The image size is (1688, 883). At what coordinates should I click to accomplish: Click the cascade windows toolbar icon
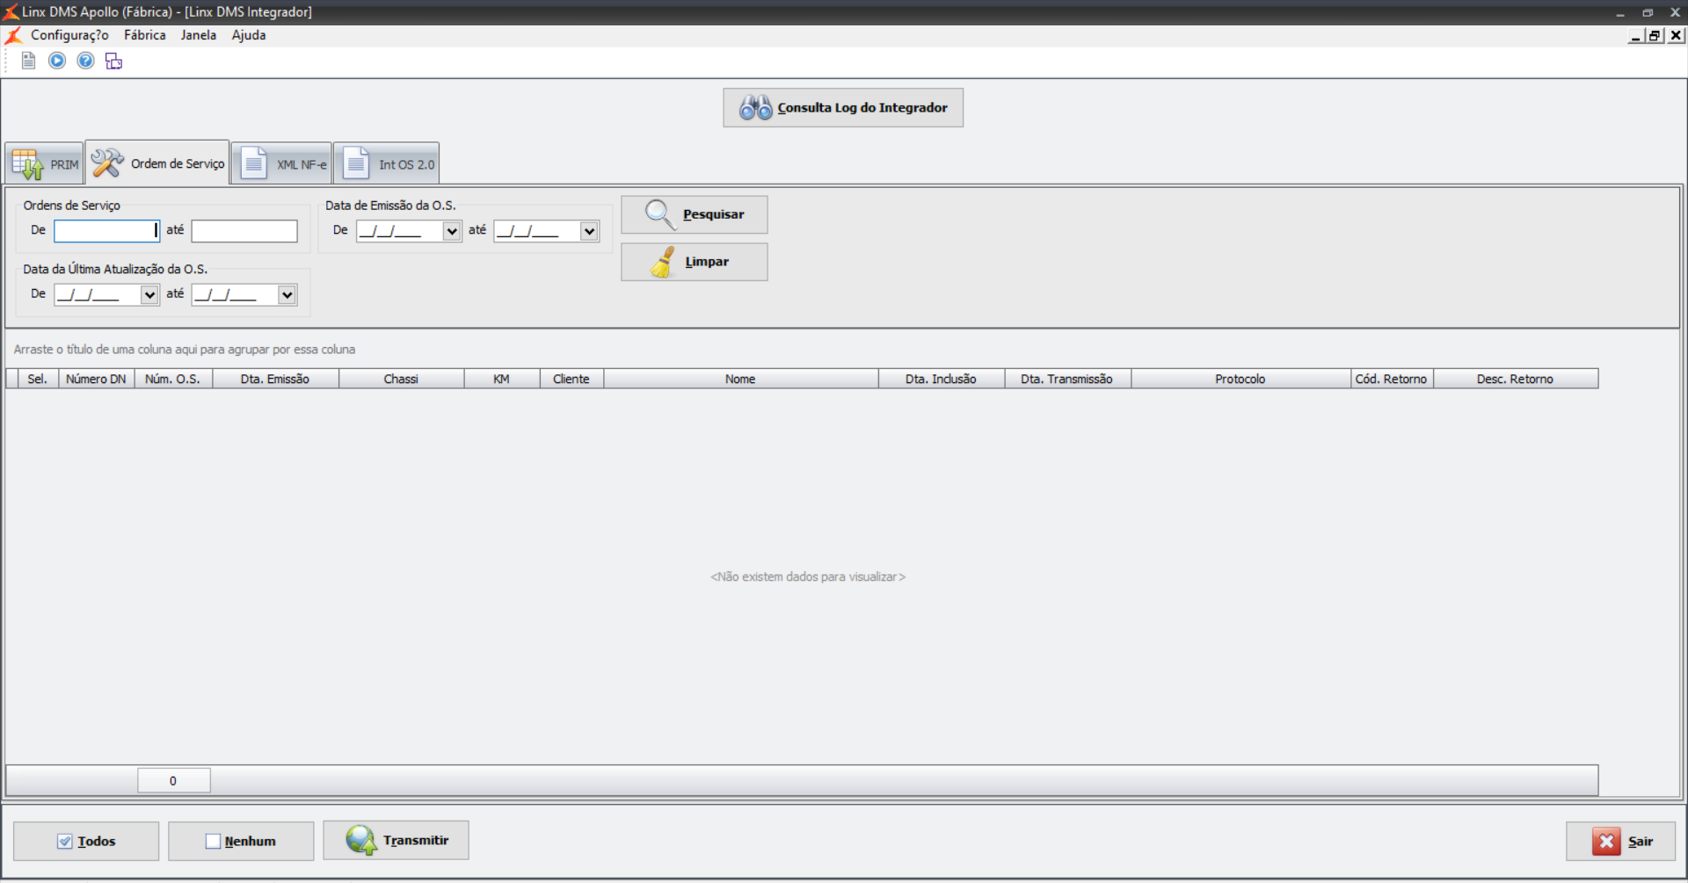coord(113,61)
